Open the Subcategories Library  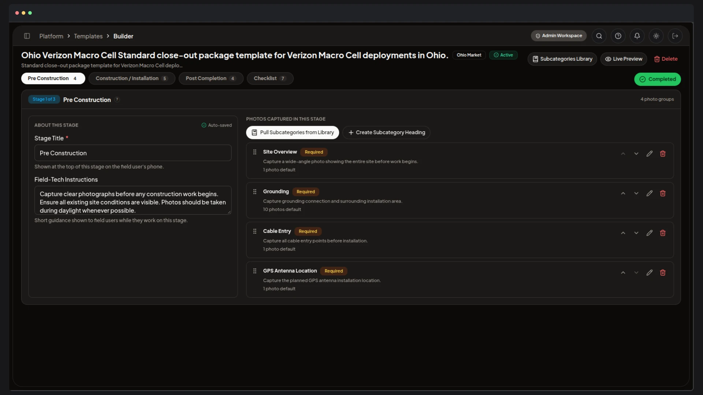pyautogui.click(x=562, y=59)
